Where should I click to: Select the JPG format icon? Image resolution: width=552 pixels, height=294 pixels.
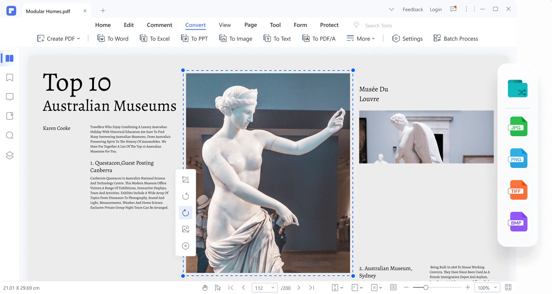pos(518,127)
